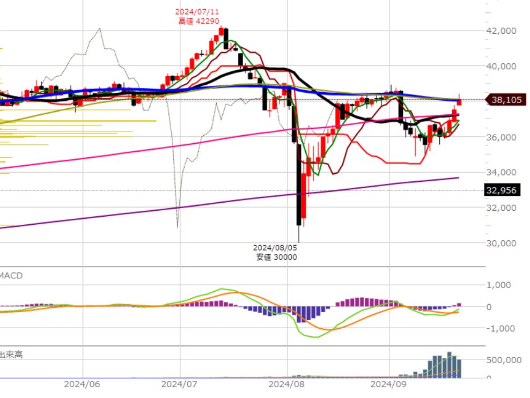Click the volume 500,000 axis label
Screen dimensions: 530x398
pyautogui.click(x=504, y=360)
